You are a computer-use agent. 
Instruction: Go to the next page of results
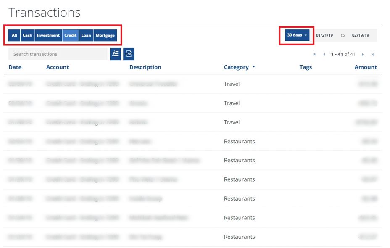(363, 54)
